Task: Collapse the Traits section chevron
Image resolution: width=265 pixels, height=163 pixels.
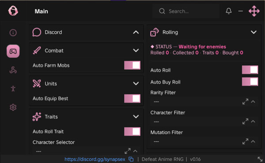Action: tap(136, 117)
